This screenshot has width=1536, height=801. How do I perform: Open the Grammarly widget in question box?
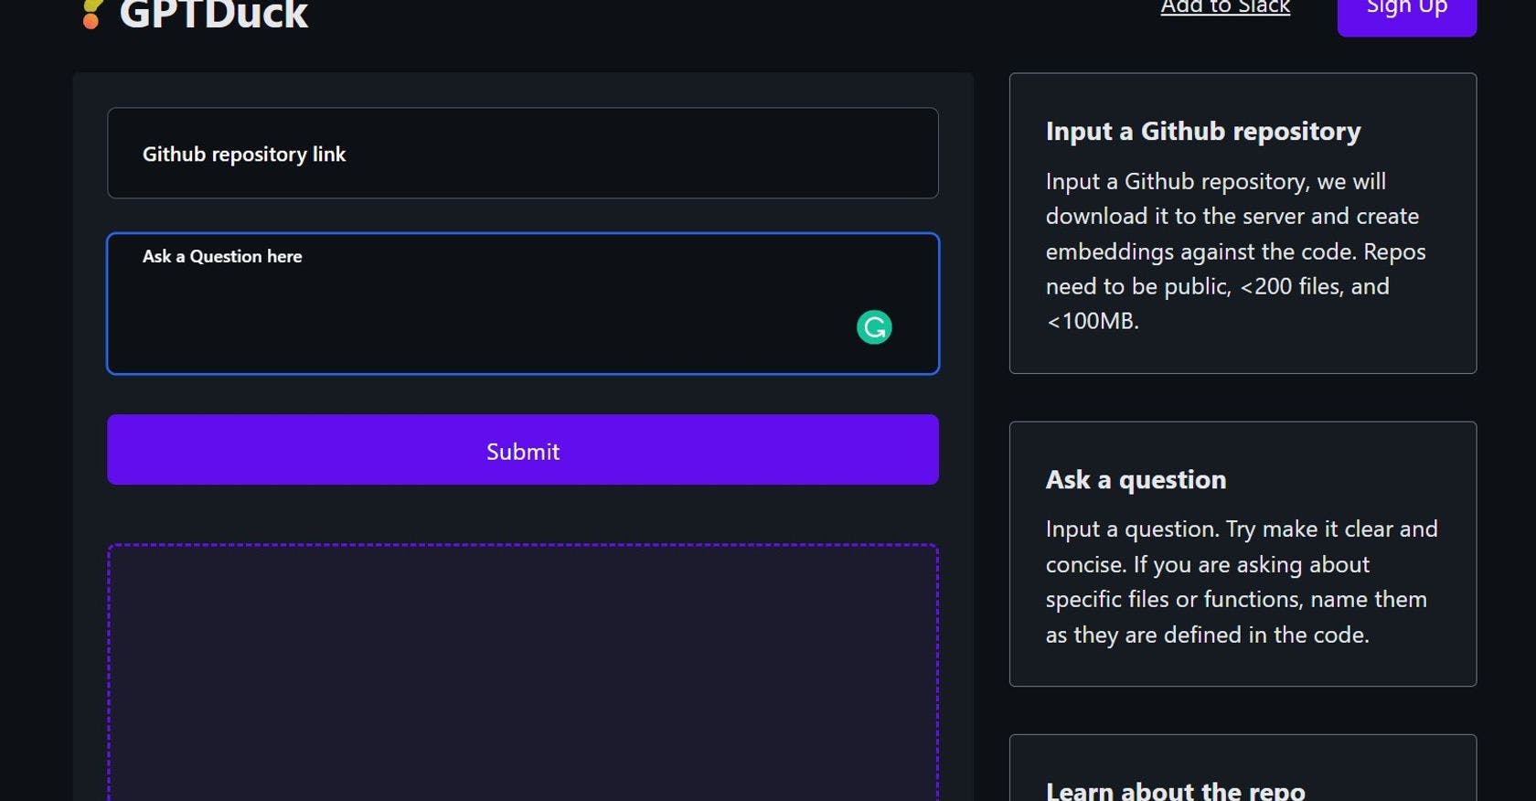point(874,327)
